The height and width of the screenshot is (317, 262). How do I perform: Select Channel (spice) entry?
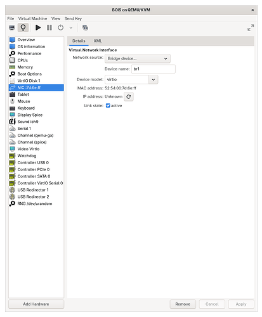click(x=36, y=142)
